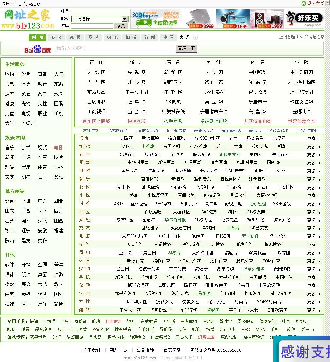
Task: Open the 首页修复 footer link
Action: [x=172, y=350]
